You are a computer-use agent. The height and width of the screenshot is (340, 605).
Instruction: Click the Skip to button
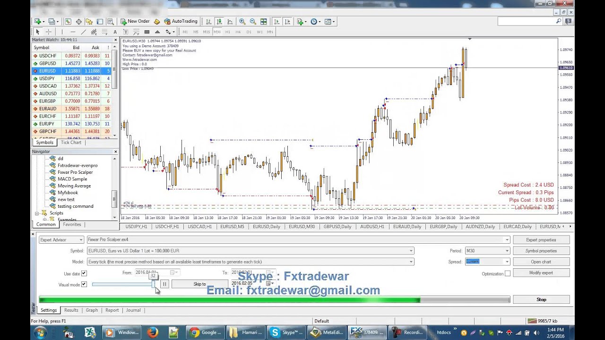[199, 284]
